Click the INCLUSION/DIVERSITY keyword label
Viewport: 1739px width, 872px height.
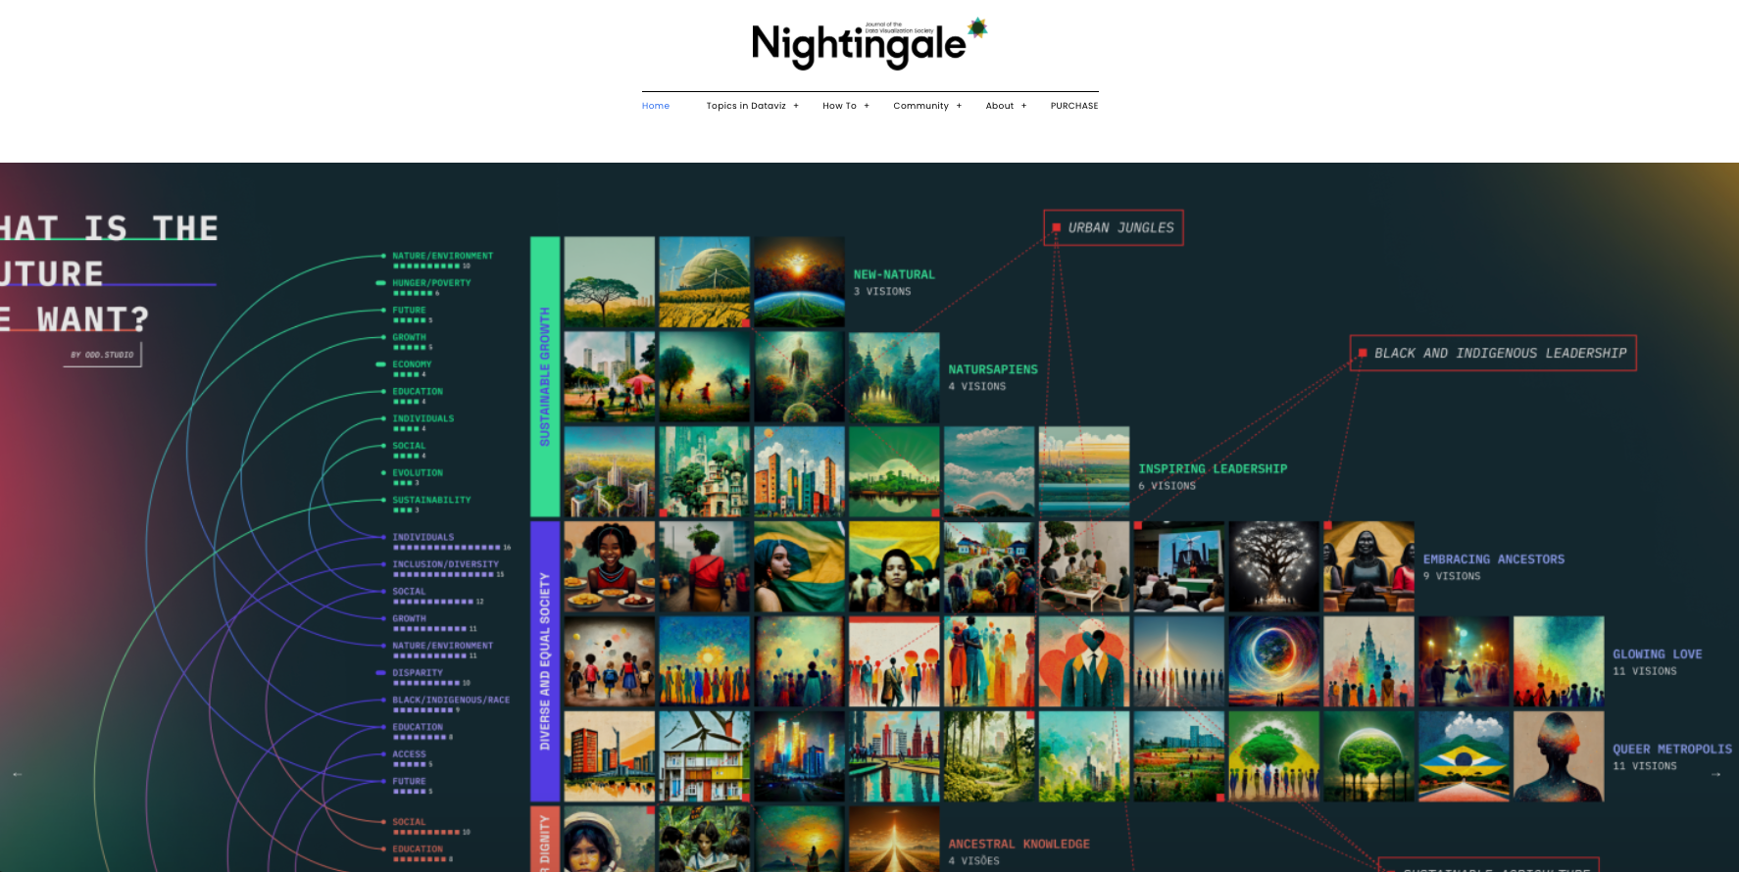pos(446,564)
